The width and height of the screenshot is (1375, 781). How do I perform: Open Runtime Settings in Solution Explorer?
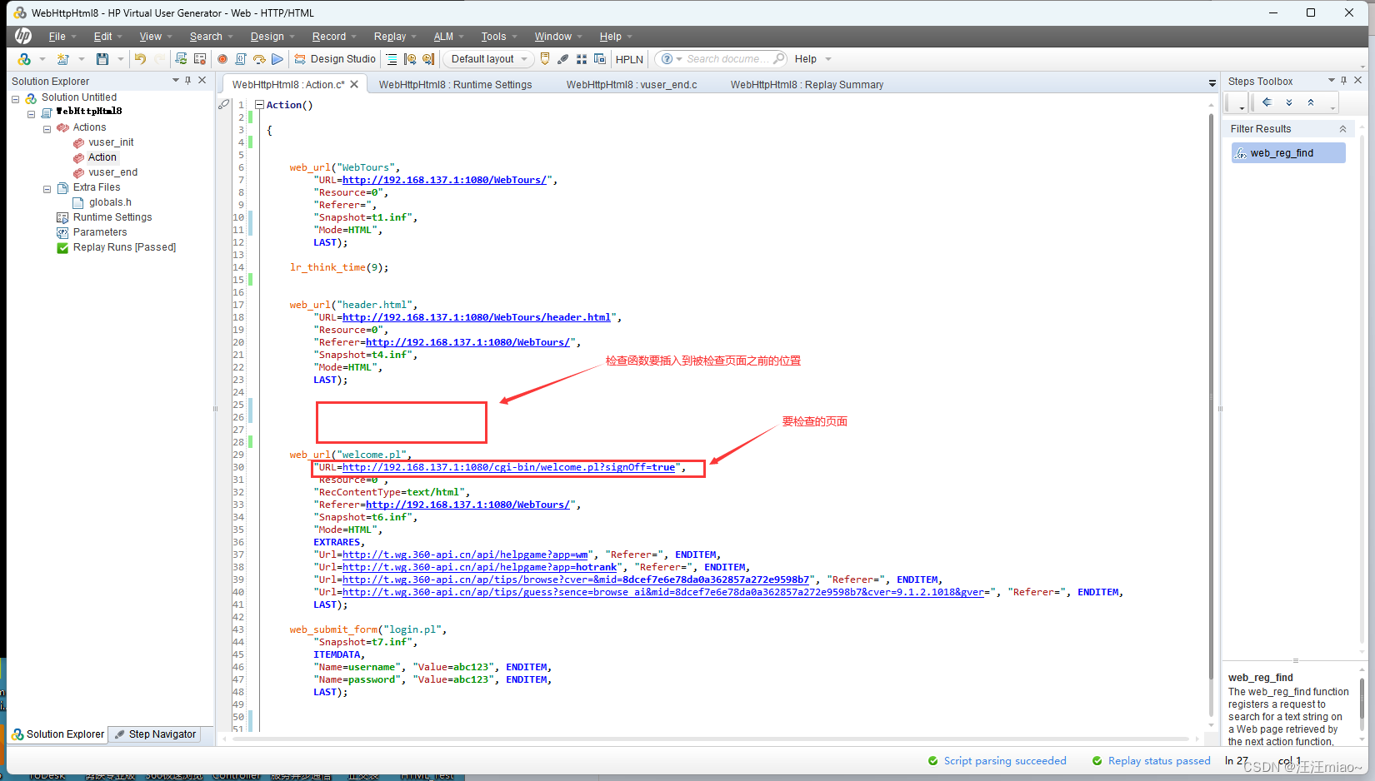pos(112,217)
